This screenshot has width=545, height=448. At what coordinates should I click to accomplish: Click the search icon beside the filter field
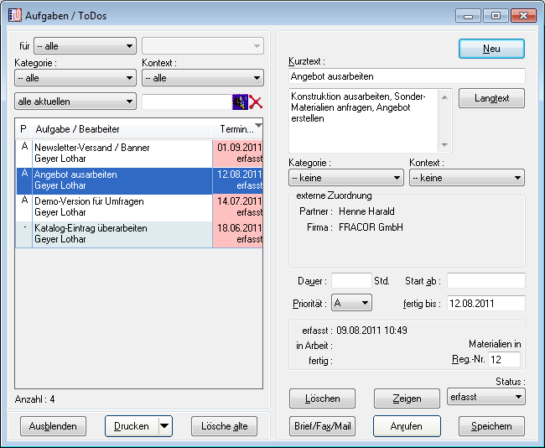pyautogui.click(x=239, y=102)
